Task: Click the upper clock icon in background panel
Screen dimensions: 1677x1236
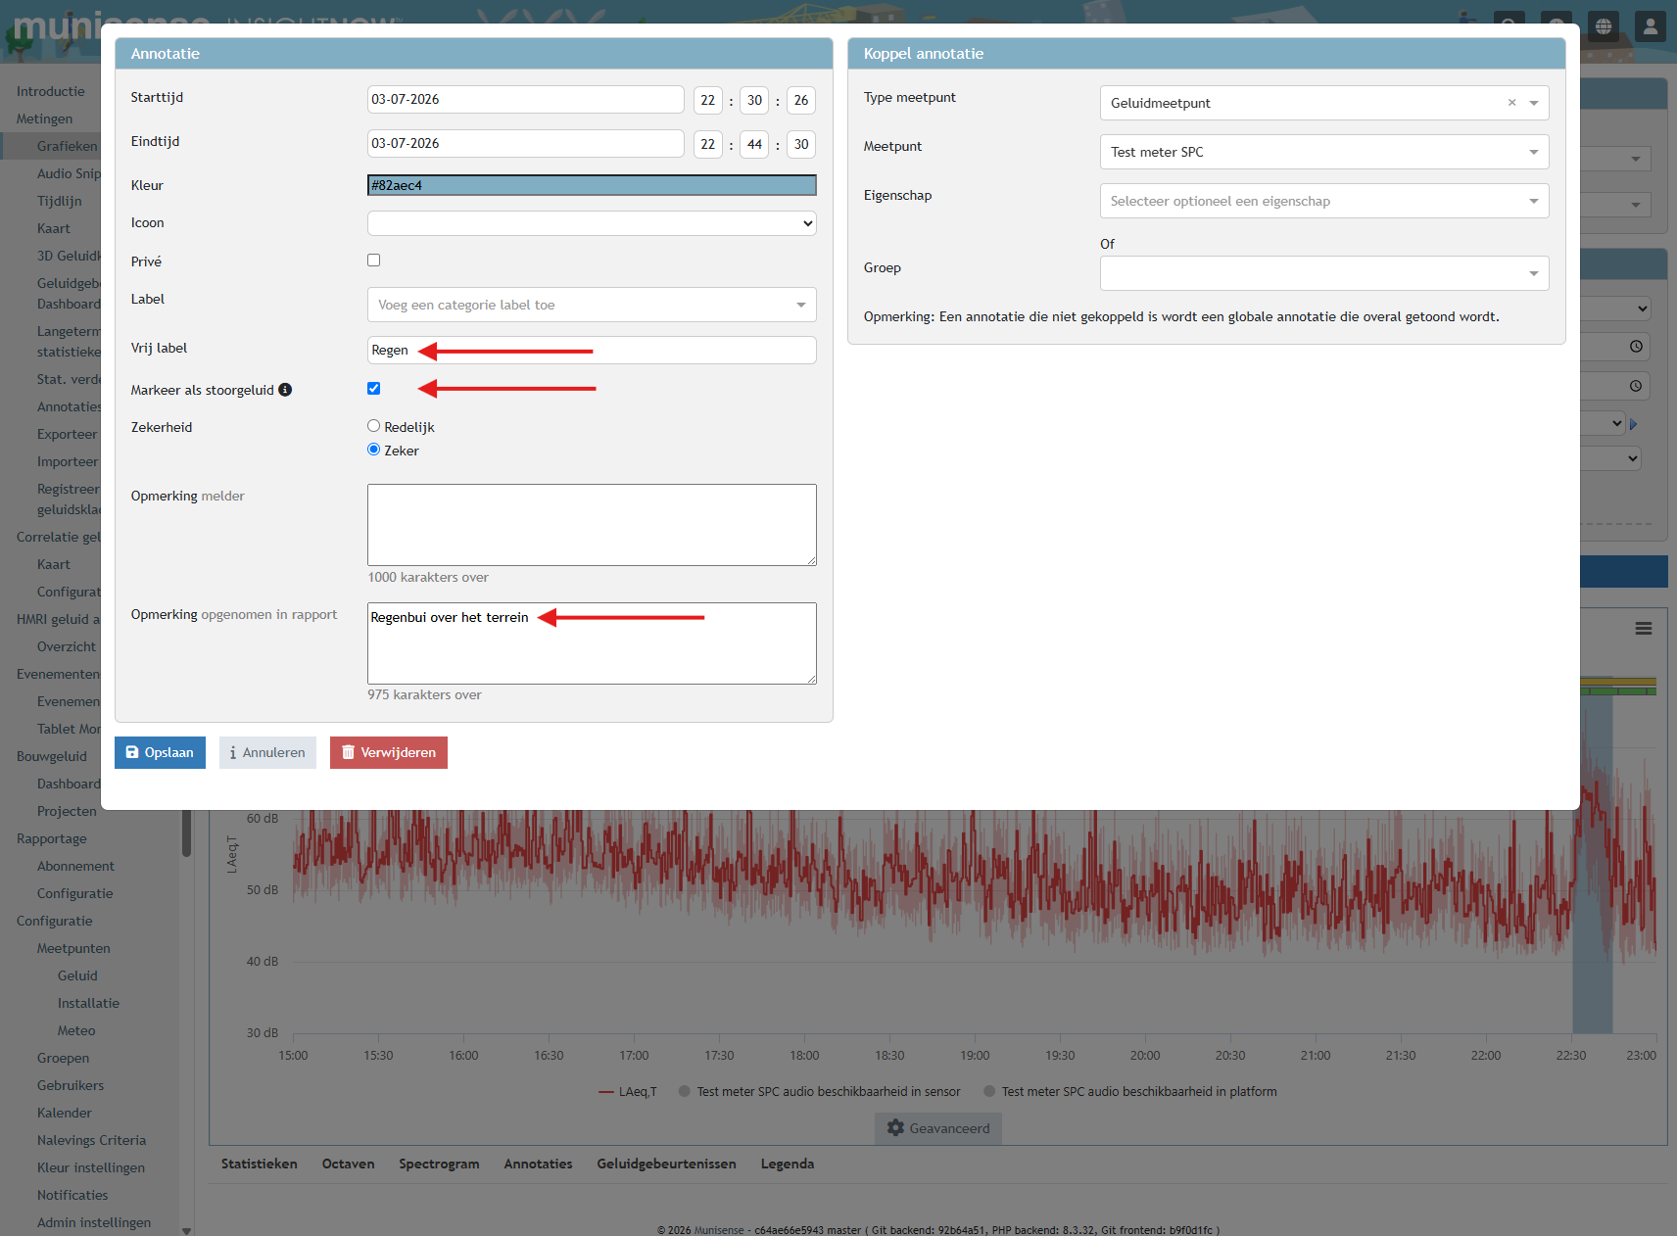Action: [1636, 347]
